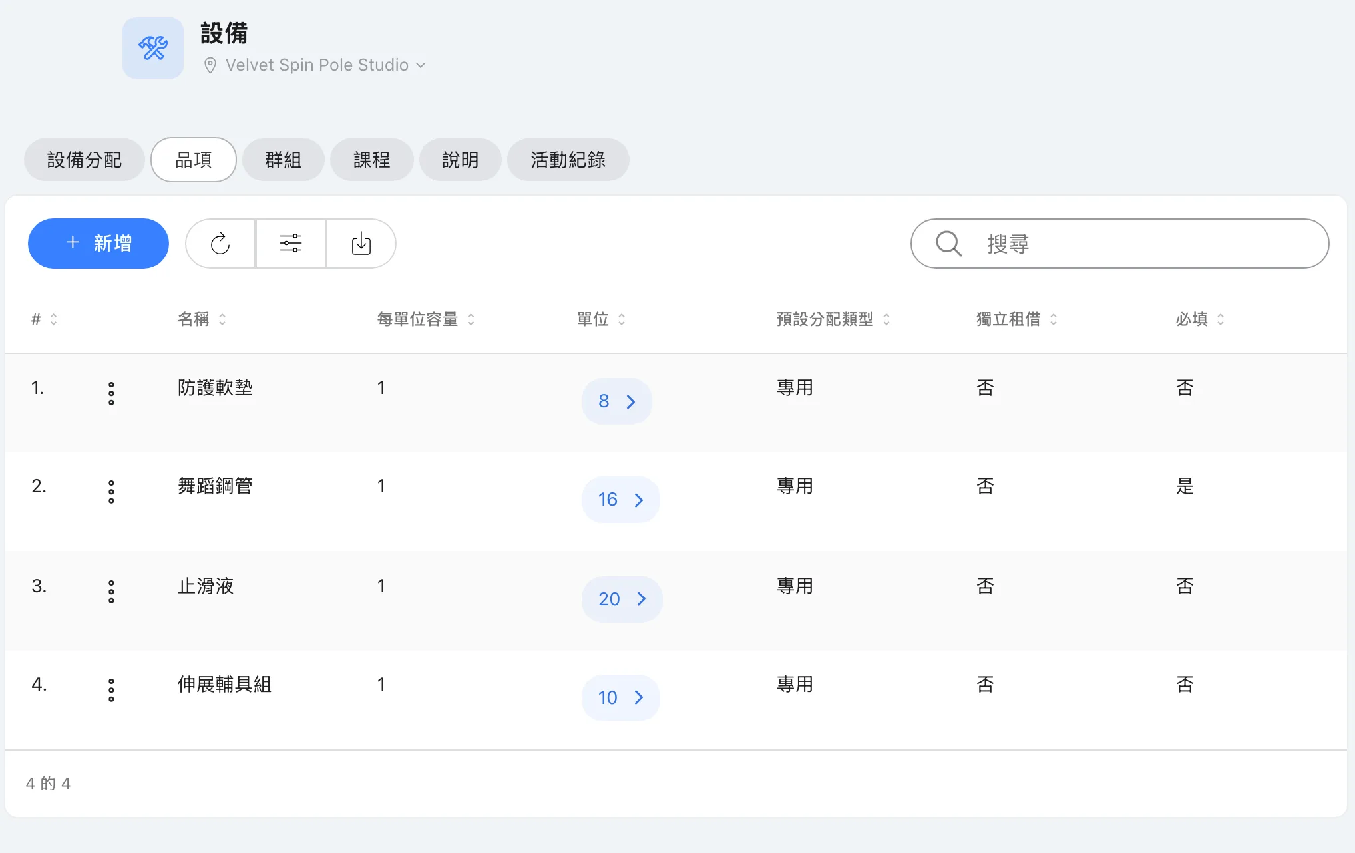The image size is (1355, 853).
Task: Open three-dot menu for 舞蹈鋼管 row
Action: click(x=111, y=492)
